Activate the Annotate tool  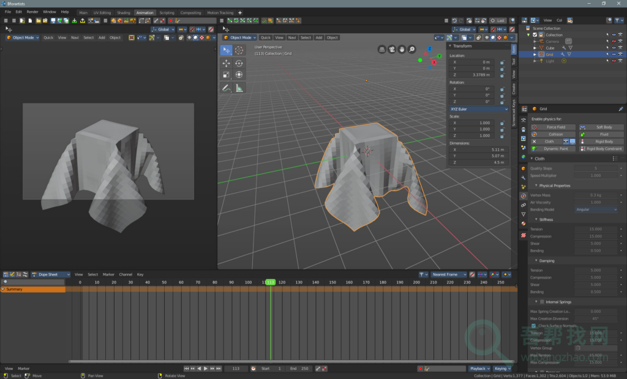(226, 88)
